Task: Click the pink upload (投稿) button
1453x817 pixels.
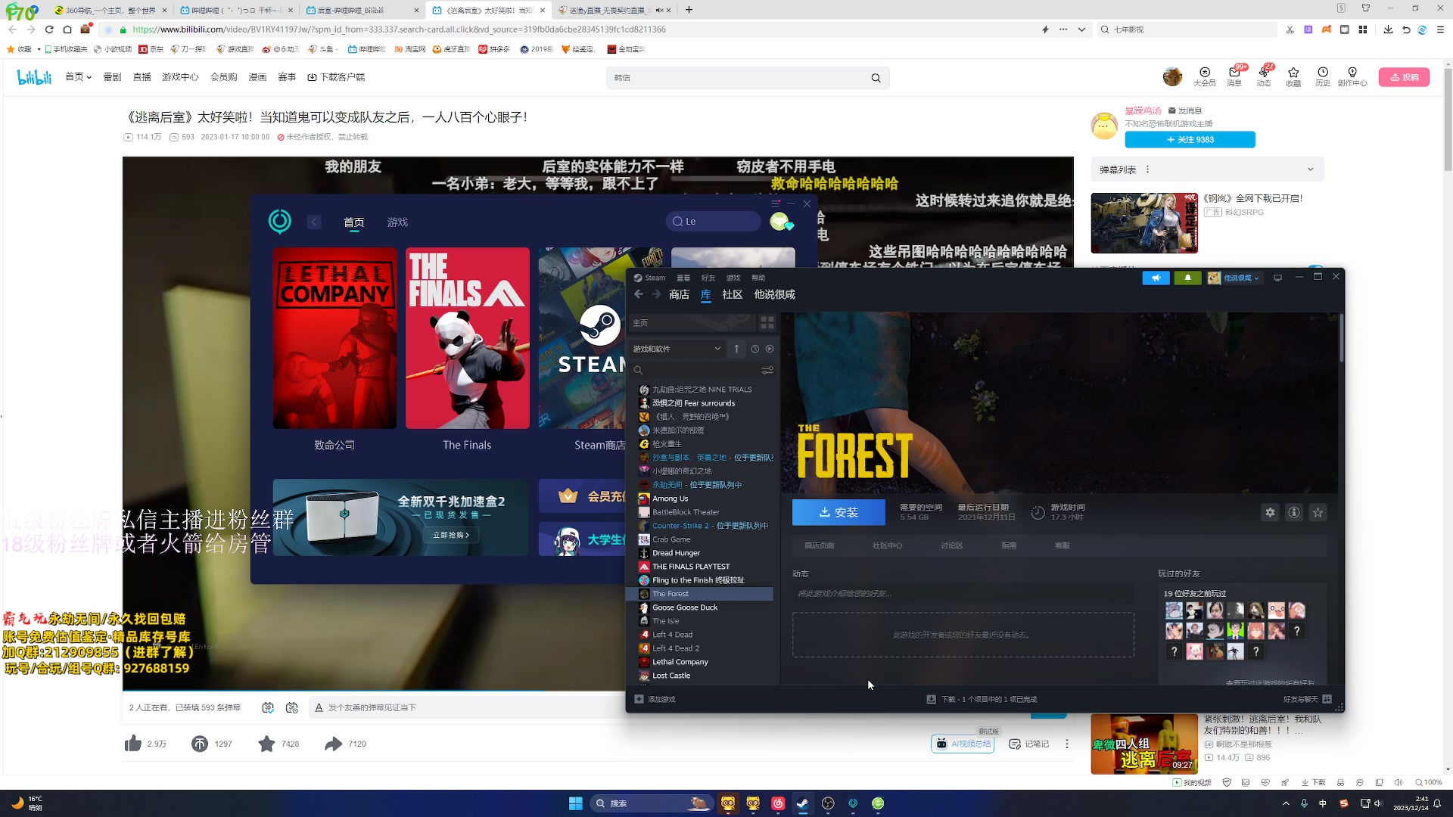Action: point(1404,77)
